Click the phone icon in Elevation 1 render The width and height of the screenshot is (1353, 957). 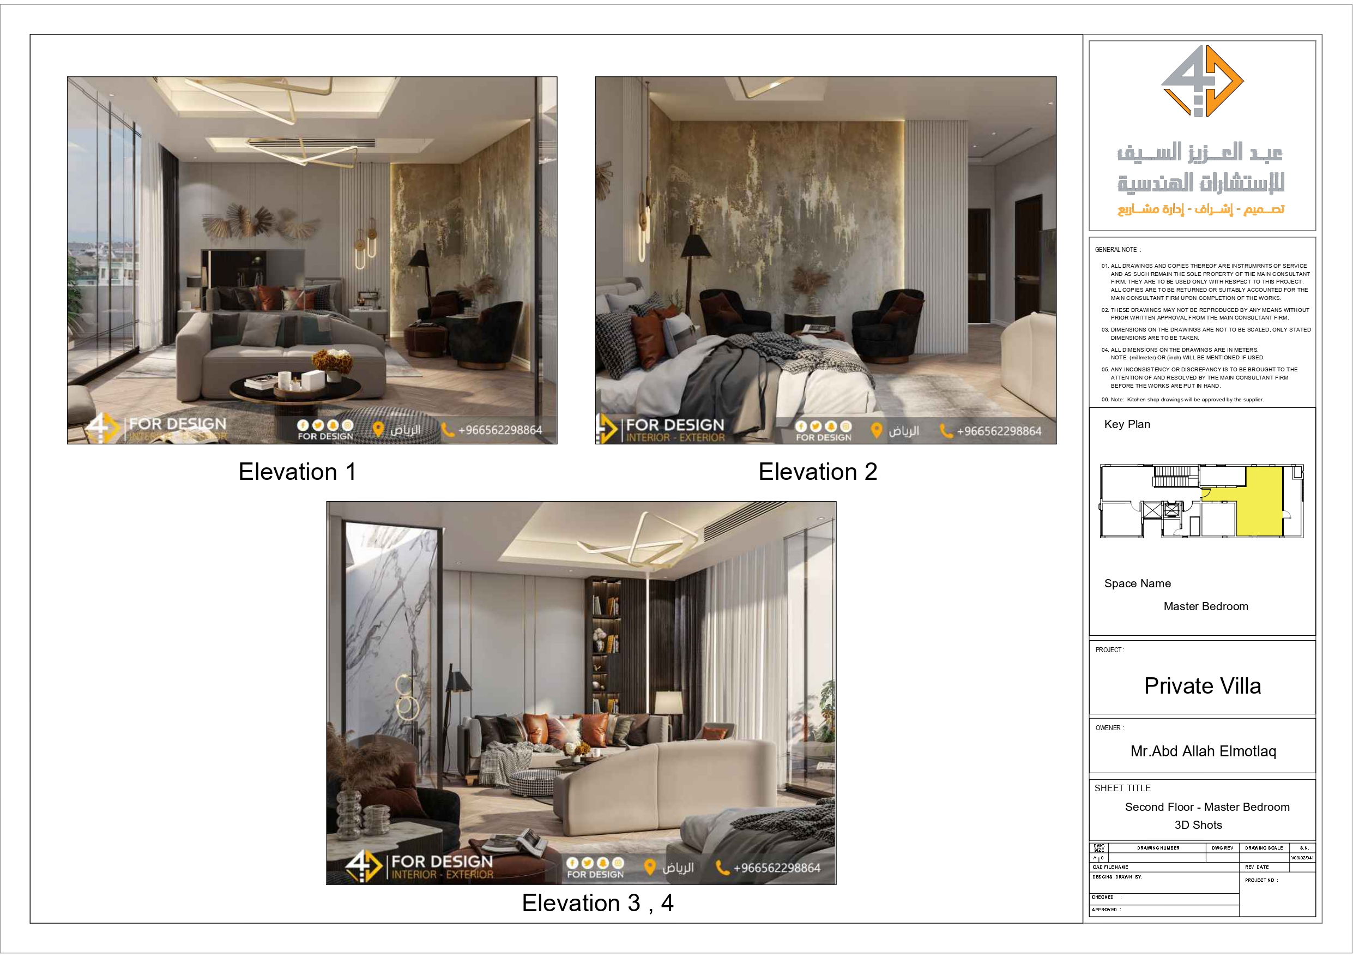tap(448, 430)
